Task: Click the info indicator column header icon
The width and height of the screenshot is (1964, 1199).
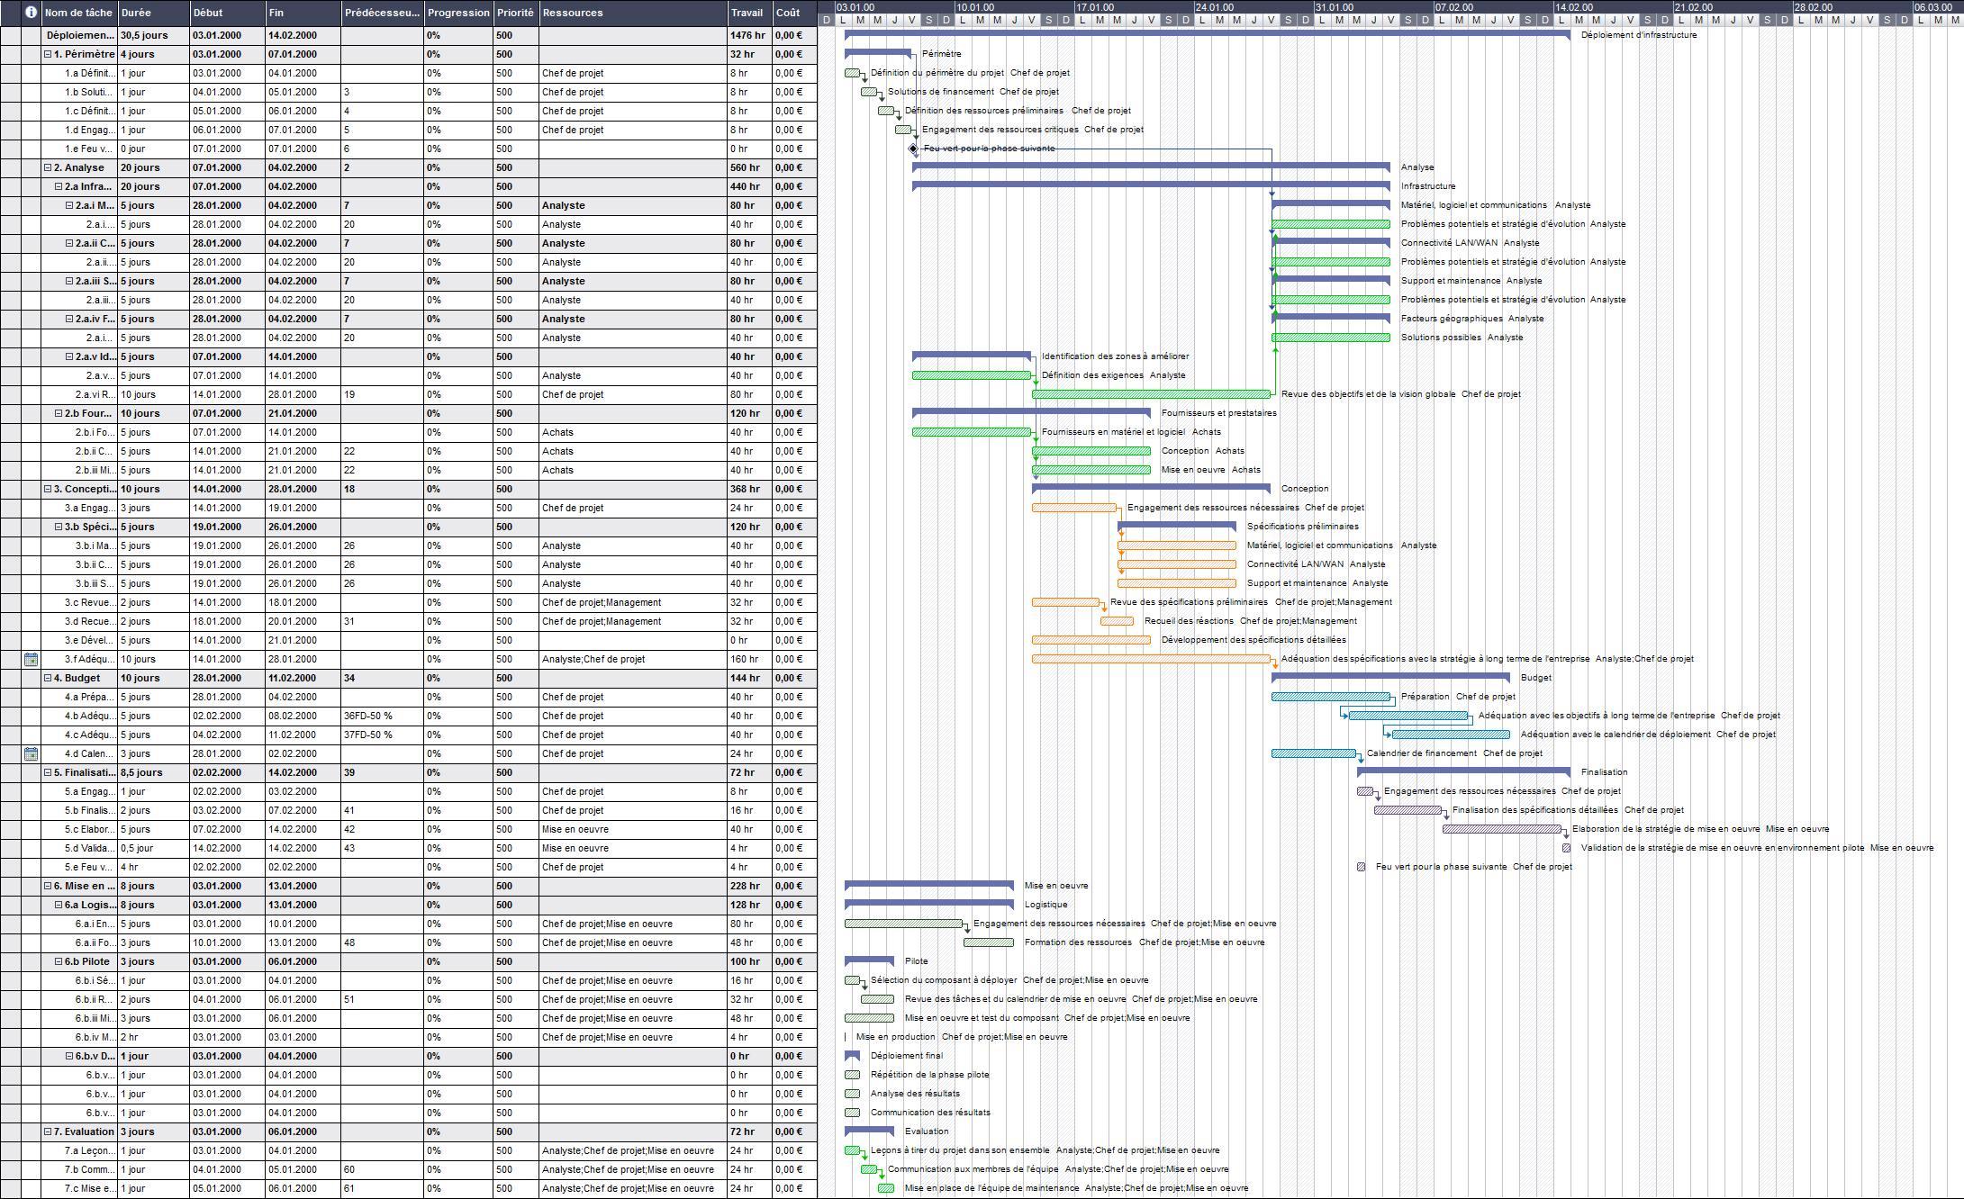Action: tap(31, 13)
